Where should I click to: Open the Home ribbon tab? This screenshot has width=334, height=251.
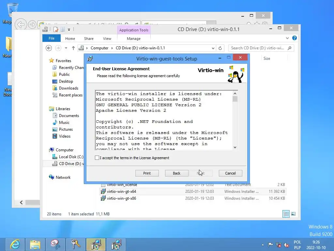[x=70, y=39]
